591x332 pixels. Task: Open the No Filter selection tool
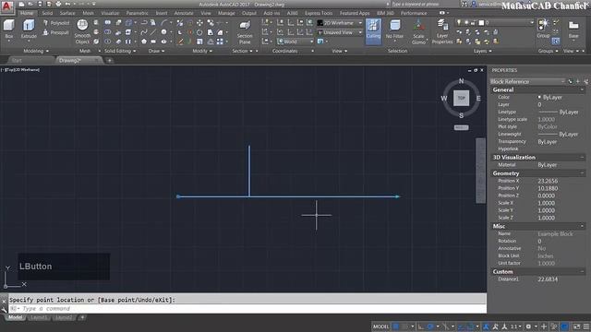[394, 30]
